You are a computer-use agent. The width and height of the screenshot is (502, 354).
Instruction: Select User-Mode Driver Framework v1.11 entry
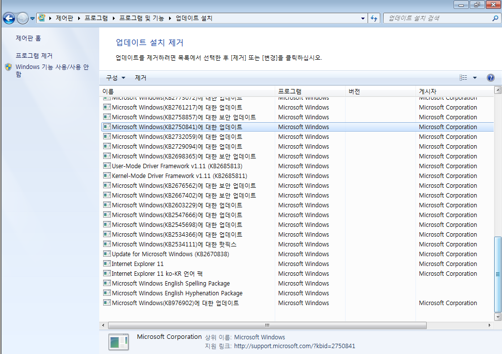[297, 166]
